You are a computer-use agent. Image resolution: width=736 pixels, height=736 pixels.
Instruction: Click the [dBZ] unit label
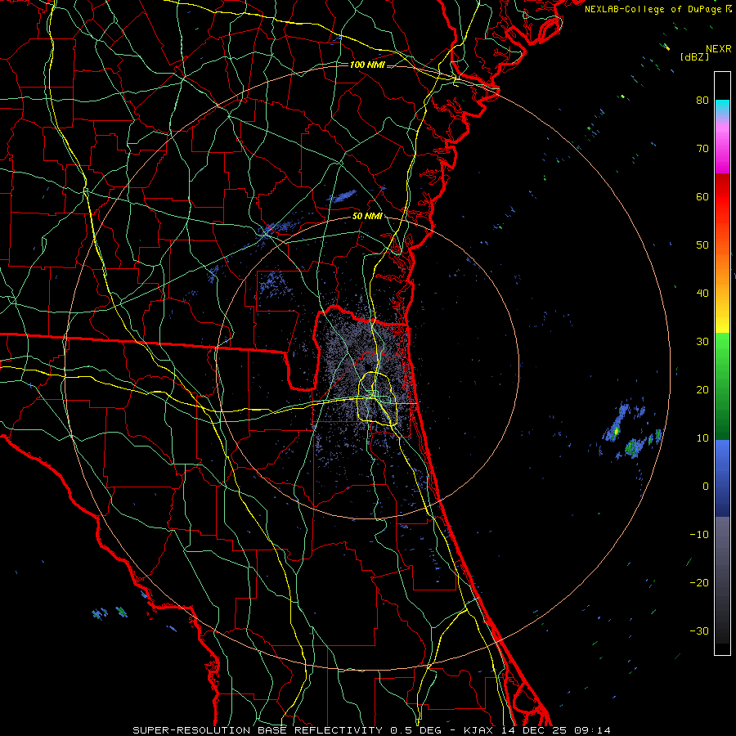pos(694,57)
